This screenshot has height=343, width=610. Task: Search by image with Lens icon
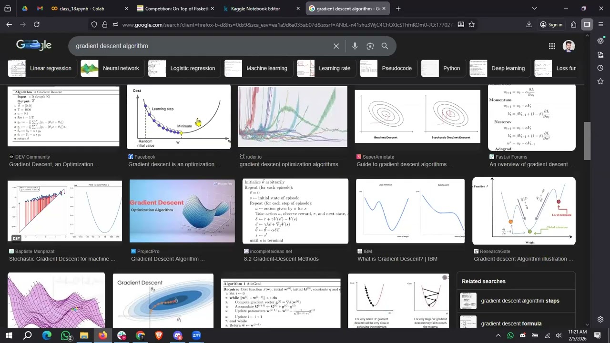click(x=370, y=46)
